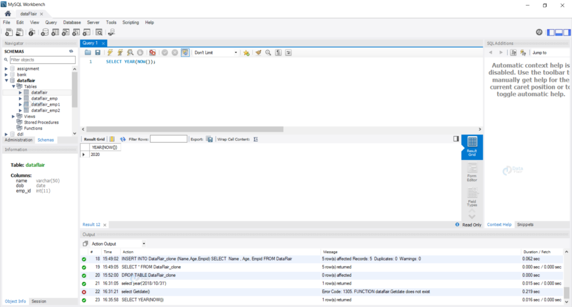Click horizontal scrollbar in query editor

185,129
